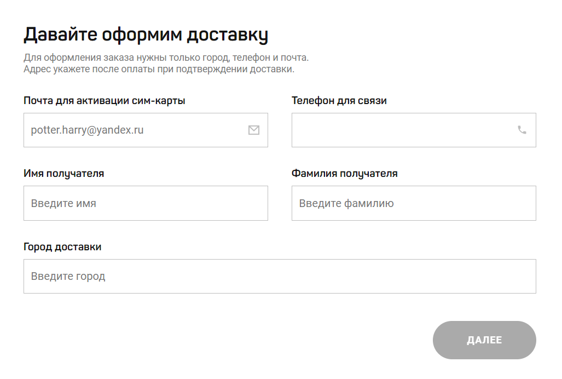Screen dimensions: 562x379
Task: Click the email field showing potter.harry@yandex.ru
Action: point(137,130)
